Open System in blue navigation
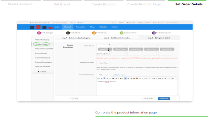The height and width of the screenshot is (117, 208). [x=115, y=27]
